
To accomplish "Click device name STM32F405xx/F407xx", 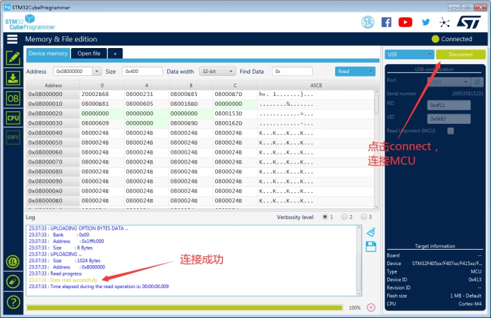I will click(x=447, y=264).
